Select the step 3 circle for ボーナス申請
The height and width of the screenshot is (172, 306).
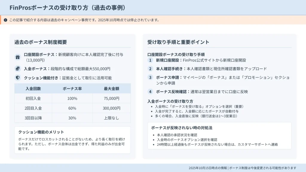[151, 77]
